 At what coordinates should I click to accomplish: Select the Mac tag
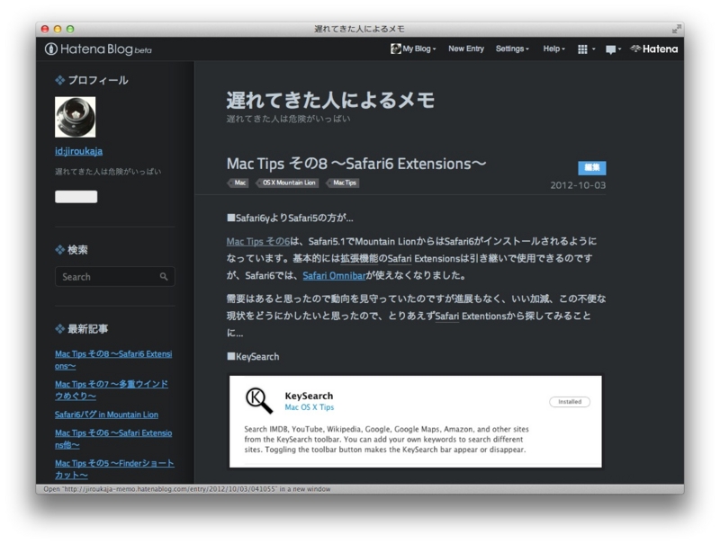pyautogui.click(x=238, y=183)
